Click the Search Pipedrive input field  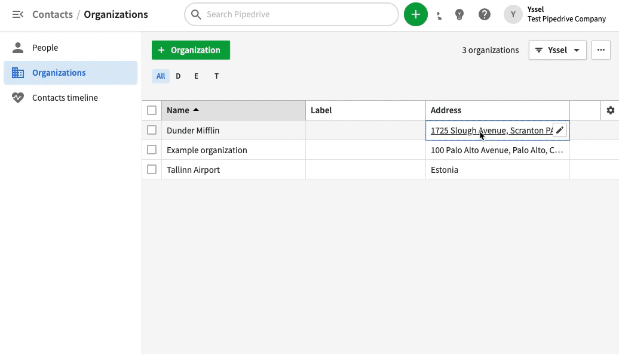292,14
